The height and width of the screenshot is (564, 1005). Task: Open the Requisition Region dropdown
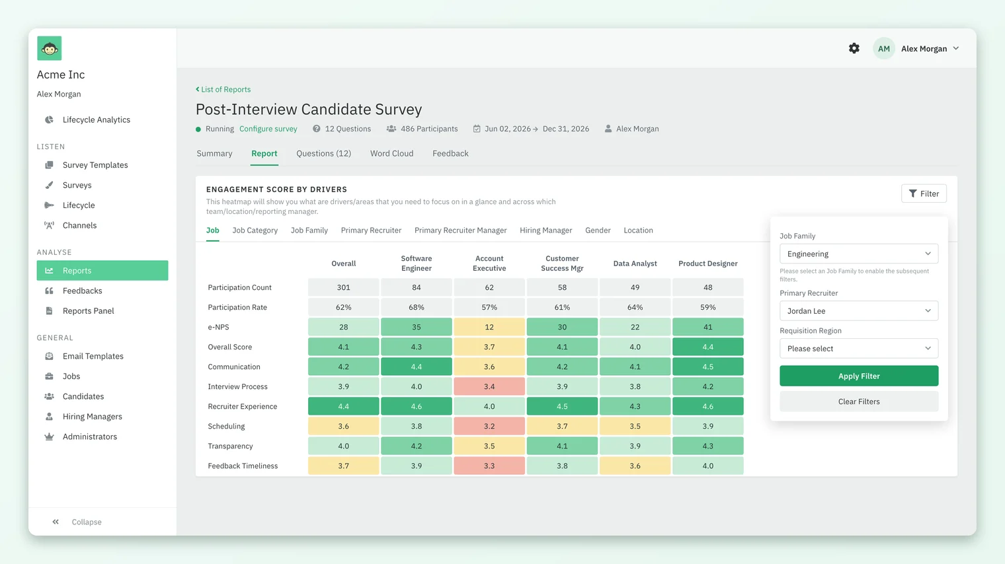click(x=859, y=348)
